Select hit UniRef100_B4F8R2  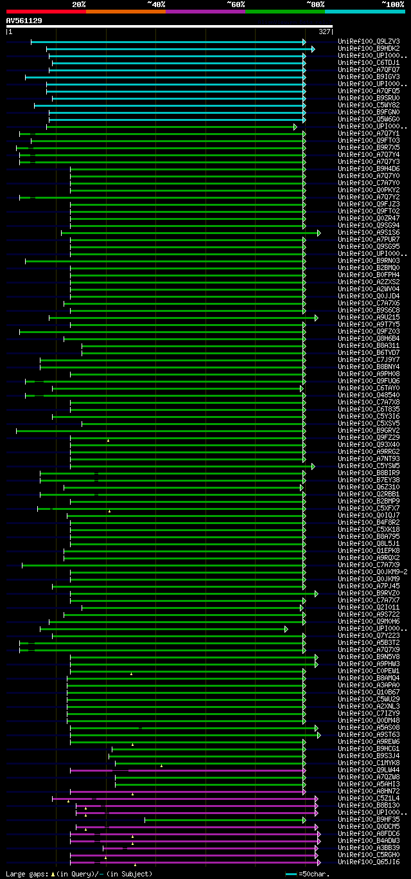(369, 523)
